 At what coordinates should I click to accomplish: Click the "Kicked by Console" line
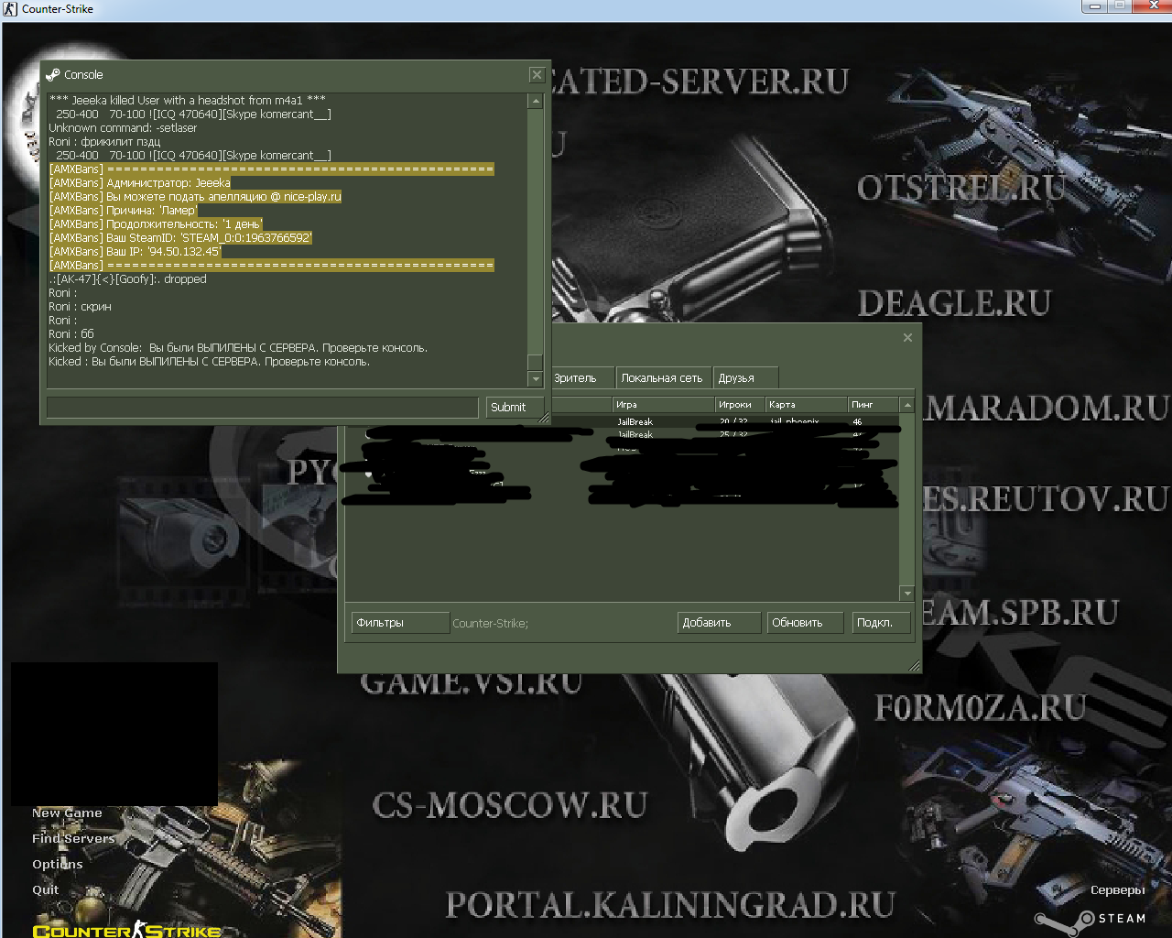[x=238, y=348]
